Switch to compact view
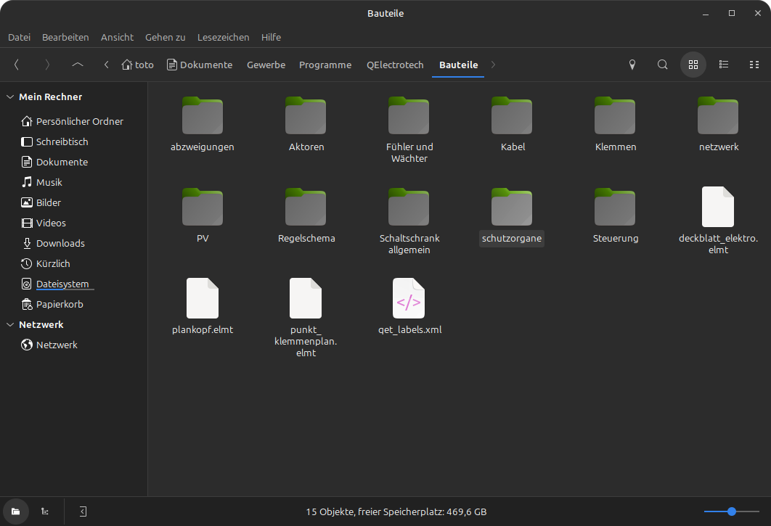 (x=754, y=65)
